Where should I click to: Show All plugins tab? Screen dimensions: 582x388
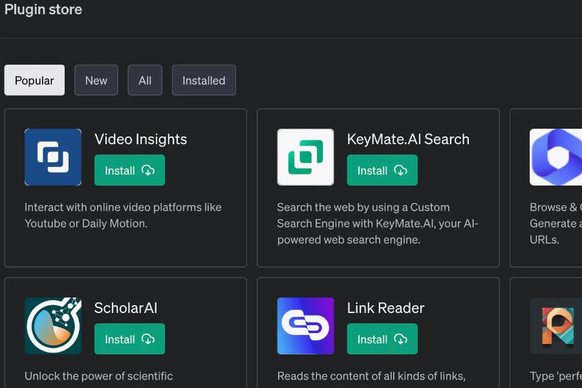click(x=145, y=80)
